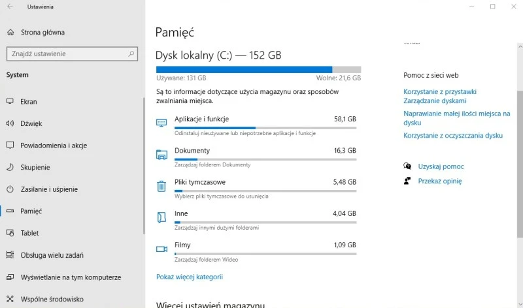Screen dimensions: 523x308
Task: Click the Przekaż opinię feedback link
Action: tap(439, 181)
